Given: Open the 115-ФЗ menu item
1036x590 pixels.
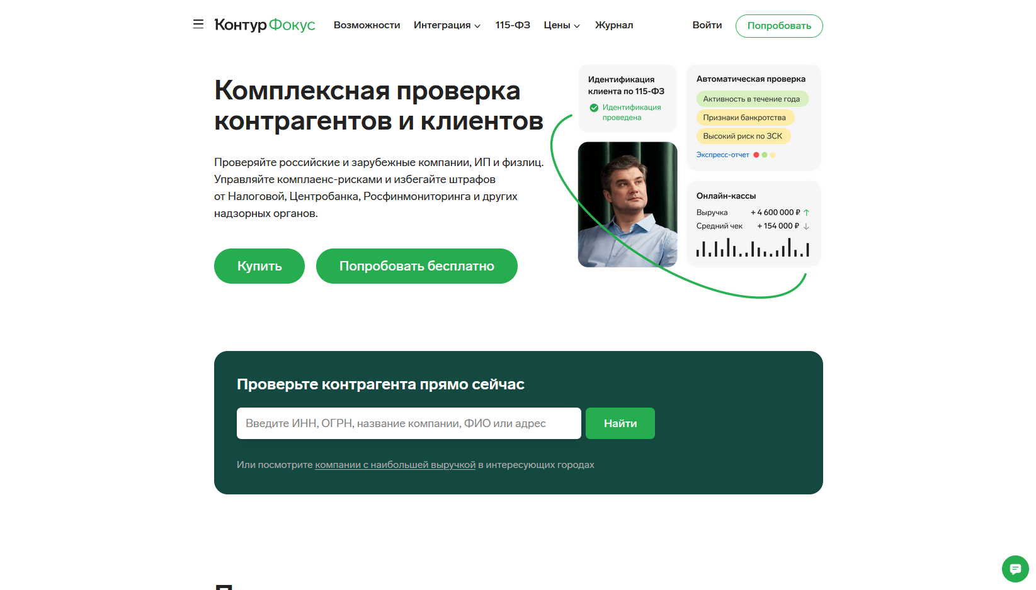Looking at the screenshot, I should (x=513, y=25).
